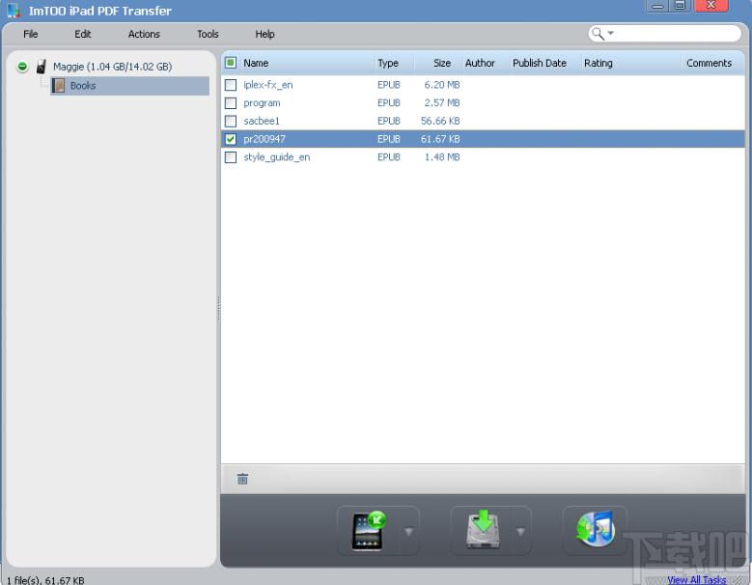Click export to computer drive icon
The width and height of the screenshot is (752, 585).
pos(483,530)
